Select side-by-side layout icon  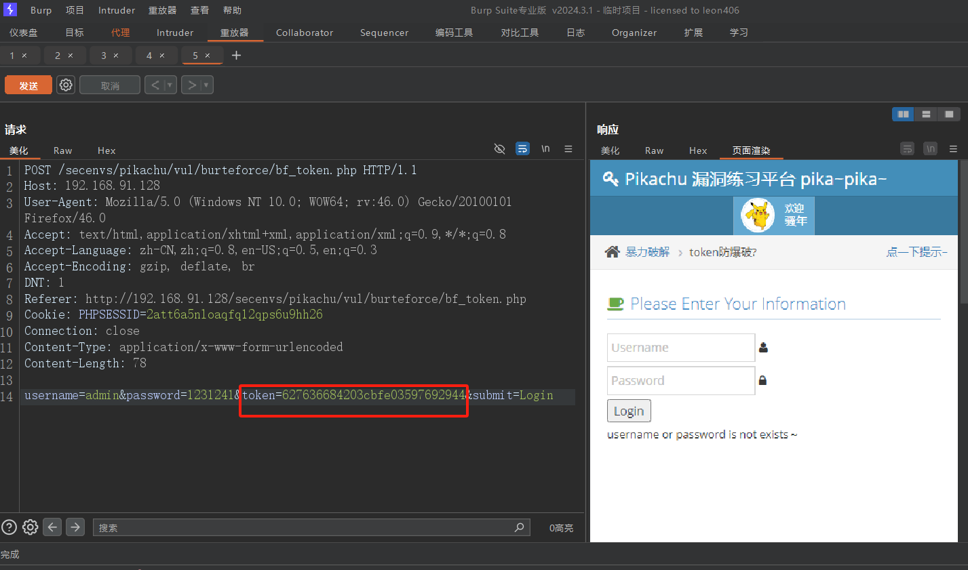904,115
